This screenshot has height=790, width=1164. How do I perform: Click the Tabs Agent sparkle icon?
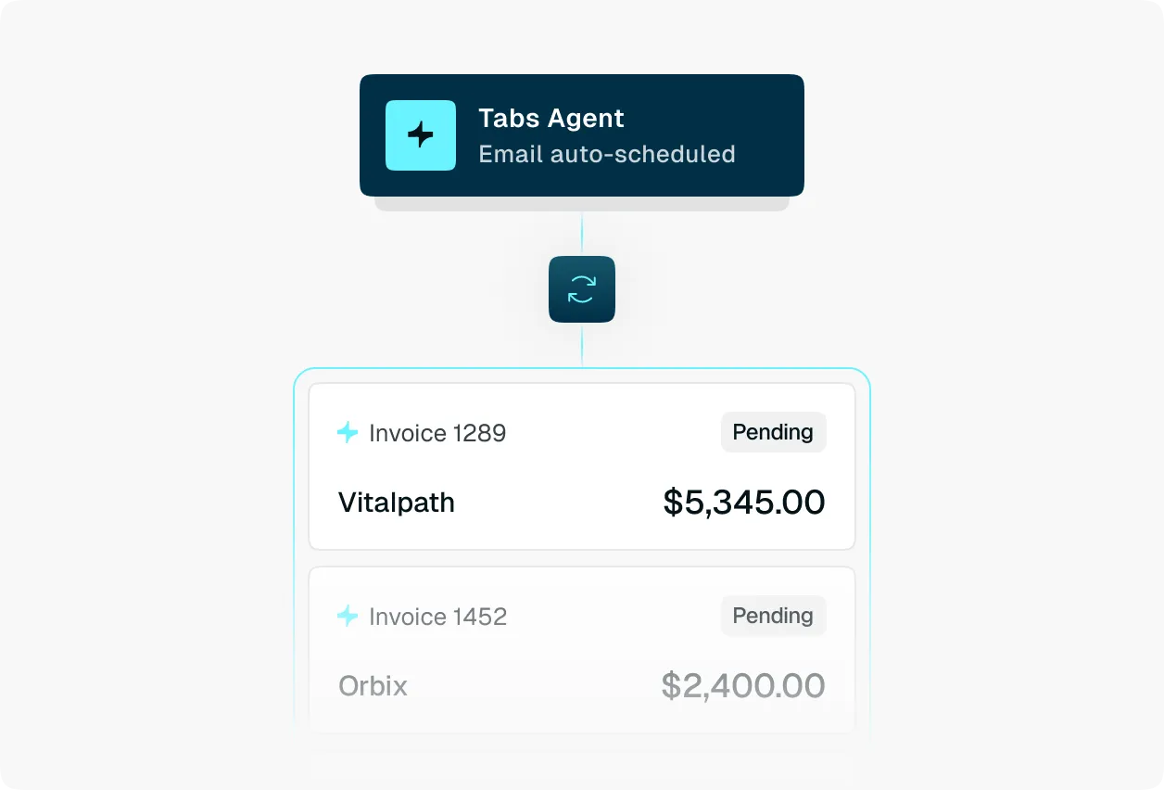(x=421, y=135)
